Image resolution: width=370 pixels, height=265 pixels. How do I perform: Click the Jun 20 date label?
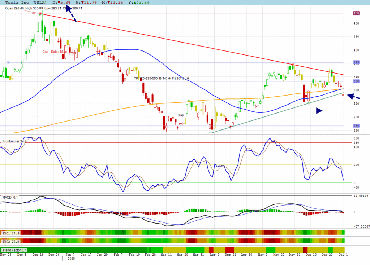(327, 255)
